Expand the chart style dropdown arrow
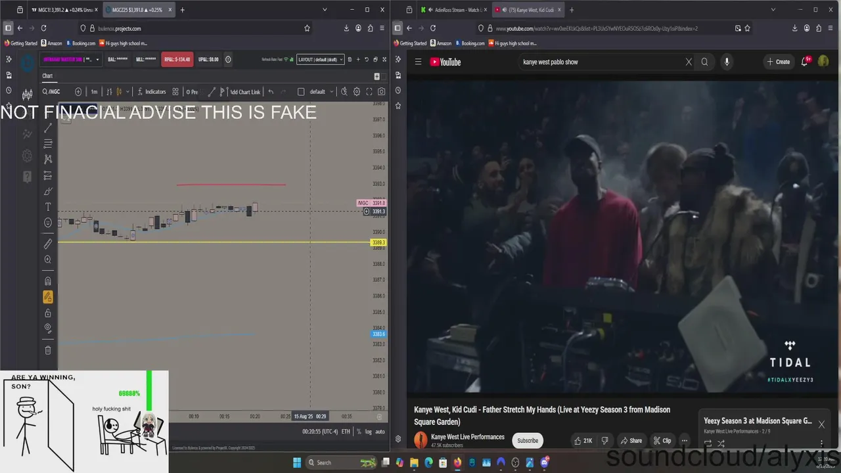Screen dimensions: 841x473 (127, 92)
